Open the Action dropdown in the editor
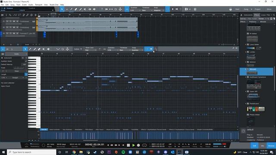The width and height of the screenshot is (276, 155). [78, 49]
